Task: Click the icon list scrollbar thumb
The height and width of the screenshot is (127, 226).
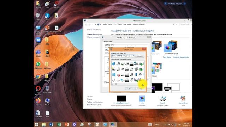Action: coord(116,84)
